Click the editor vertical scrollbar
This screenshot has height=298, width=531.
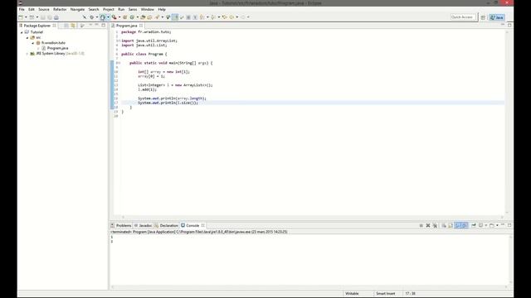(x=507, y=122)
